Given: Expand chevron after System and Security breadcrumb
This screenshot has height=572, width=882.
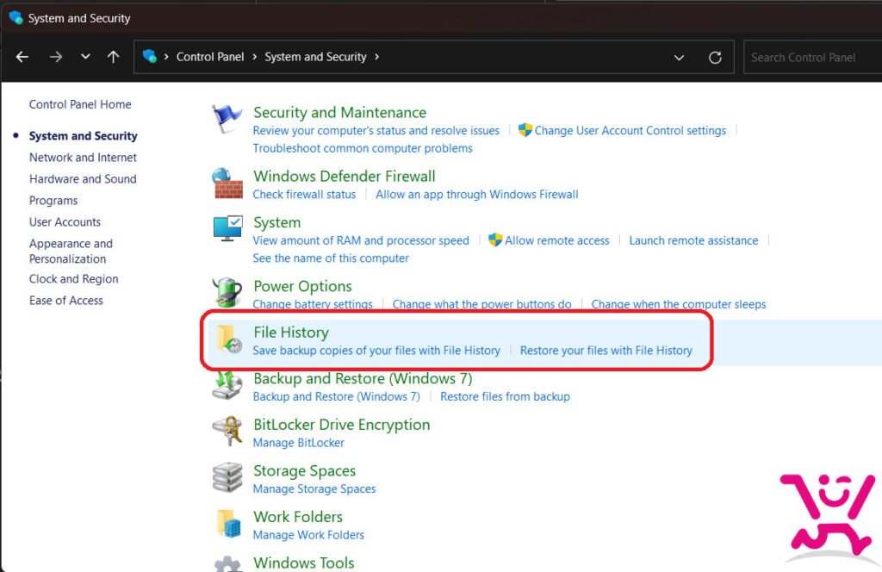Looking at the screenshot, I should (x=377, y=57).
